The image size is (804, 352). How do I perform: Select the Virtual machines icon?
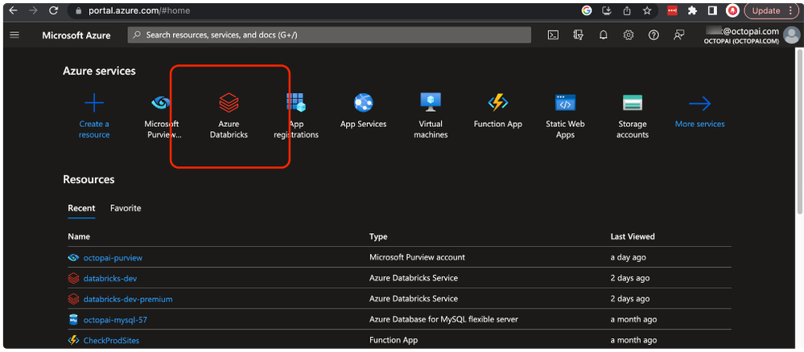[431, 104]
